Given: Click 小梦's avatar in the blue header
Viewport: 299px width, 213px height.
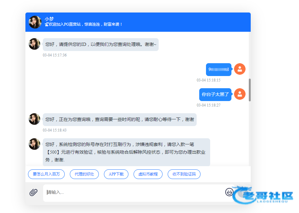Looking at the screenshot, I should pos(35,22).
